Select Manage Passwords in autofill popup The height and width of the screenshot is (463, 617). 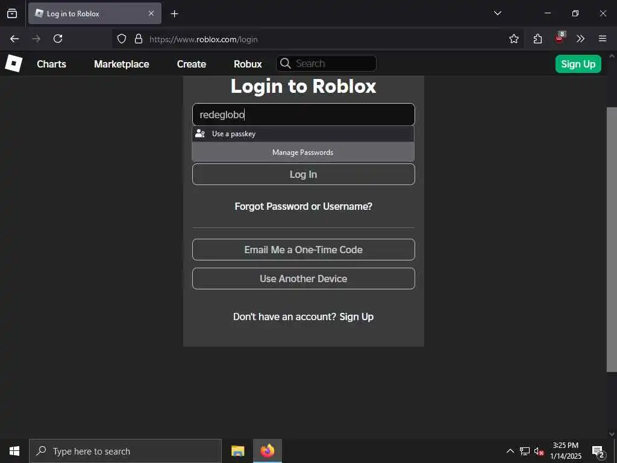tap(303, 153)
